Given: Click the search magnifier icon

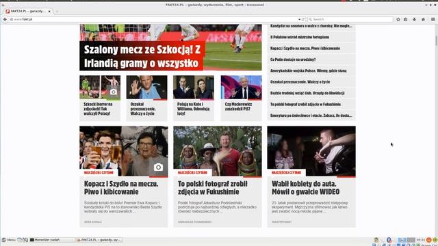Looking at the screenshot, I should pyautogui.click(x=310, y=19).
